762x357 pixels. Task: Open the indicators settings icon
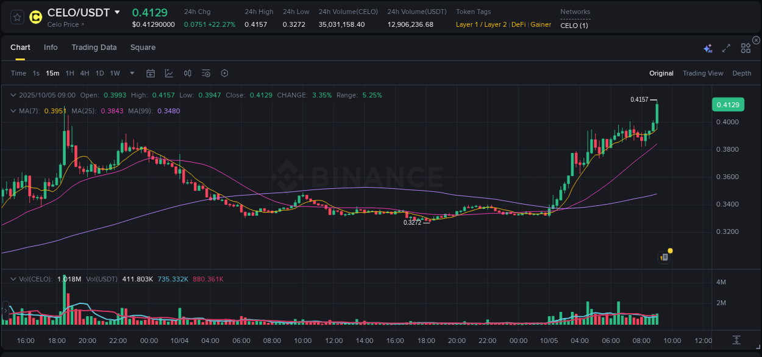point(205,73)
